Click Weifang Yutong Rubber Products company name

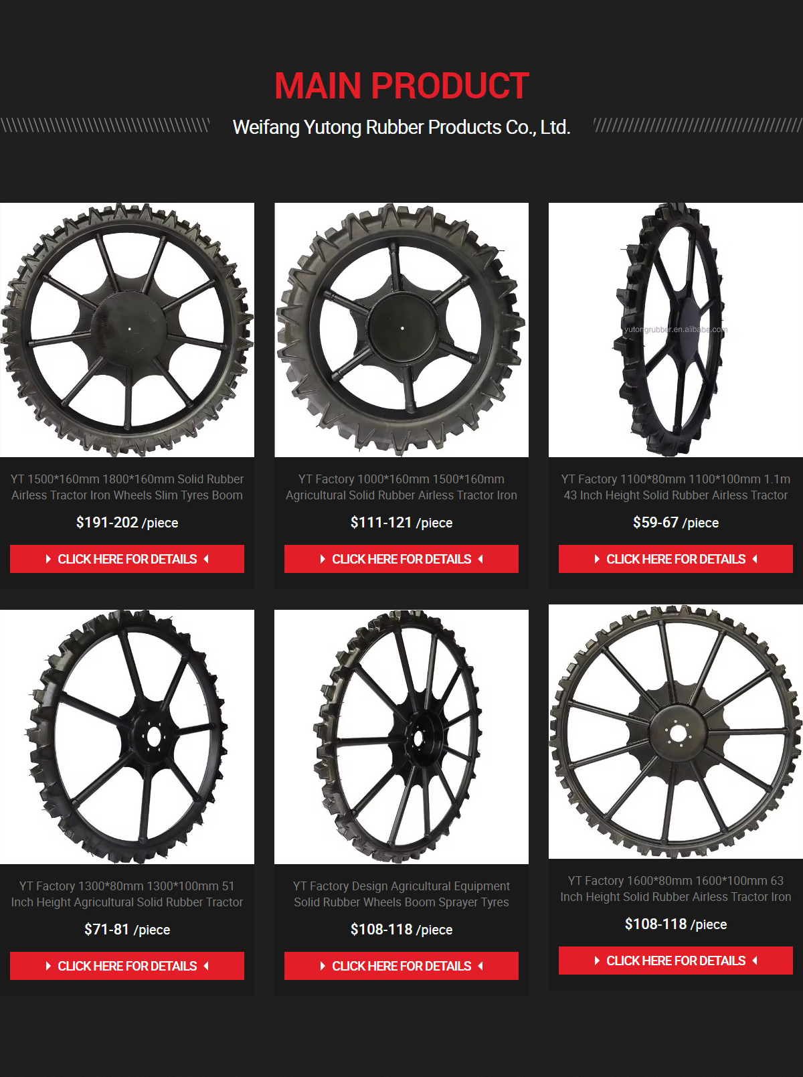point(401,127)
